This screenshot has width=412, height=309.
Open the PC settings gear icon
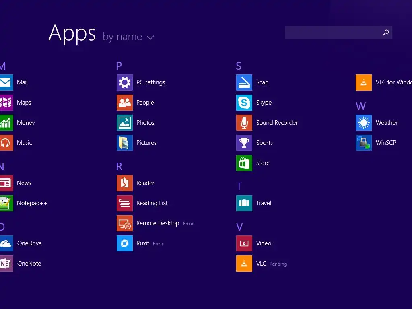coord(125,82)
